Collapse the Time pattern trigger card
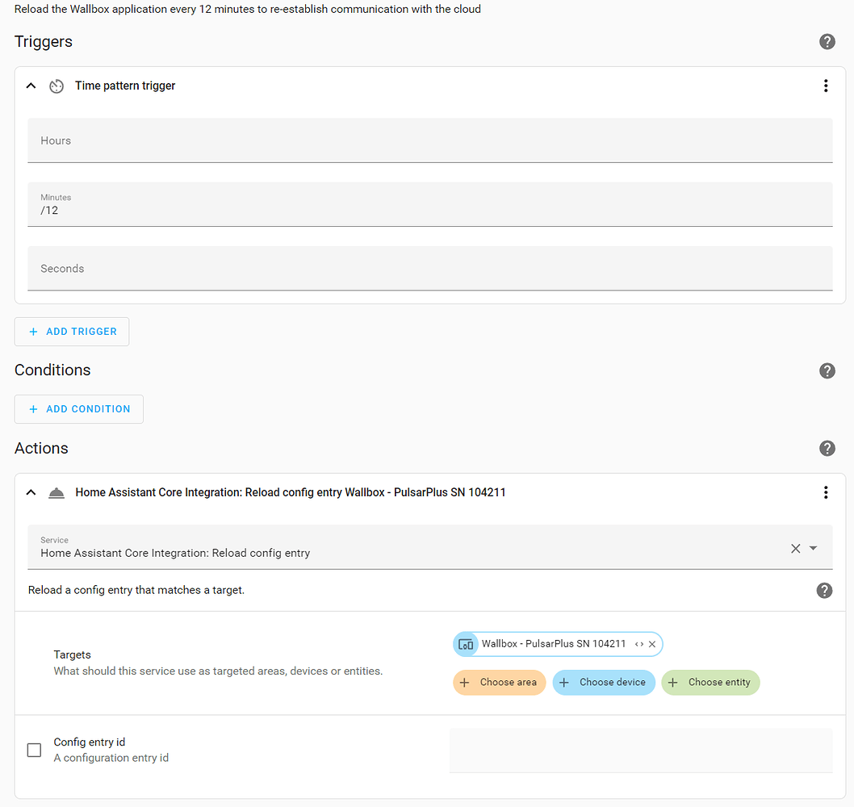 pos(31,86)
